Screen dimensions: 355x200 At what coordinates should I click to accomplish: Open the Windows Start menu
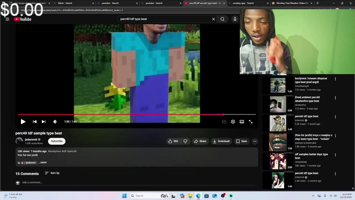click(124, 196)
